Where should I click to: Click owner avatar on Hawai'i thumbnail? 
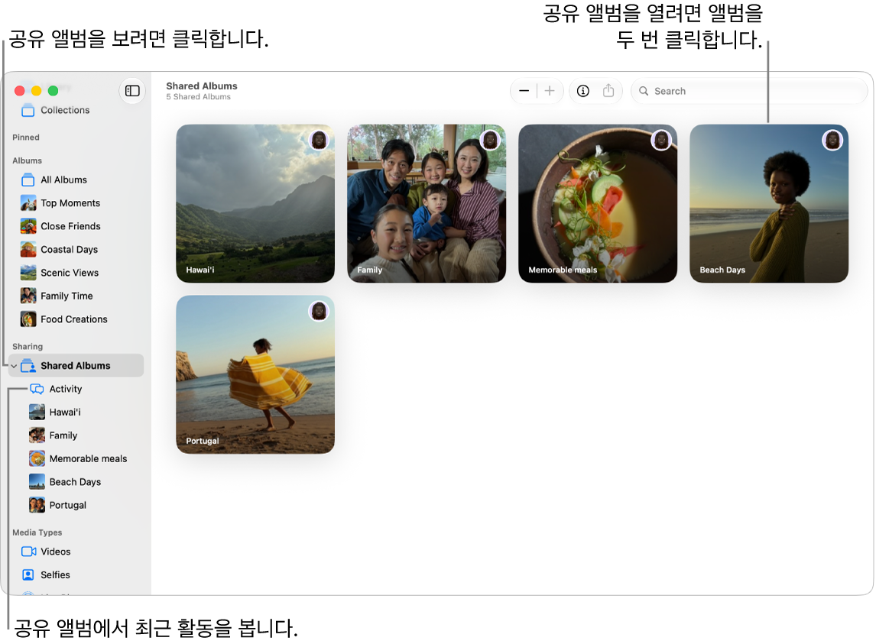pyautogui.click(x=319, y=140)
